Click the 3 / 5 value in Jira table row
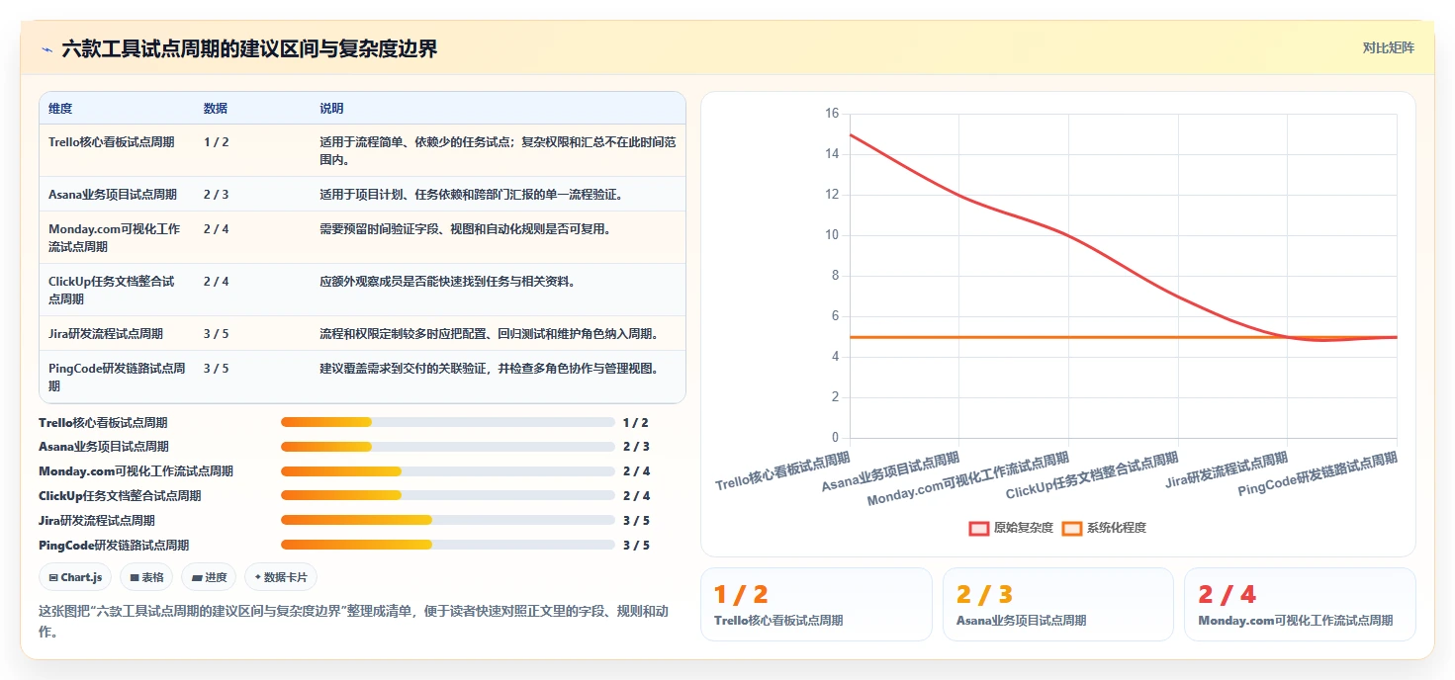 216,334
